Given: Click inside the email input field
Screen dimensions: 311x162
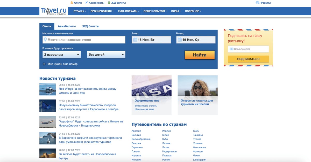Looking at the screenshot, I should tap(248, 49).
